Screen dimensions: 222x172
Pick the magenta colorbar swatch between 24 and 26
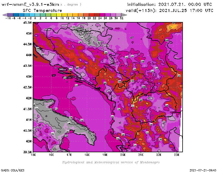click(x=102, y=15)
